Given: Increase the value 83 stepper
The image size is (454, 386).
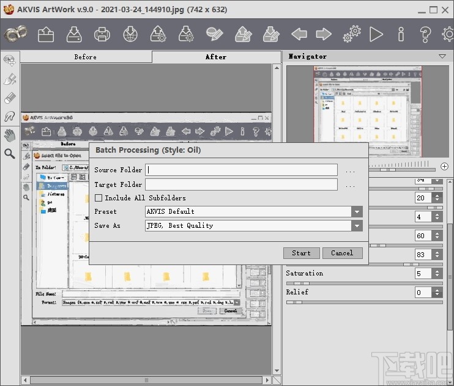Looking at the screenshot, I should click(437, 252).
